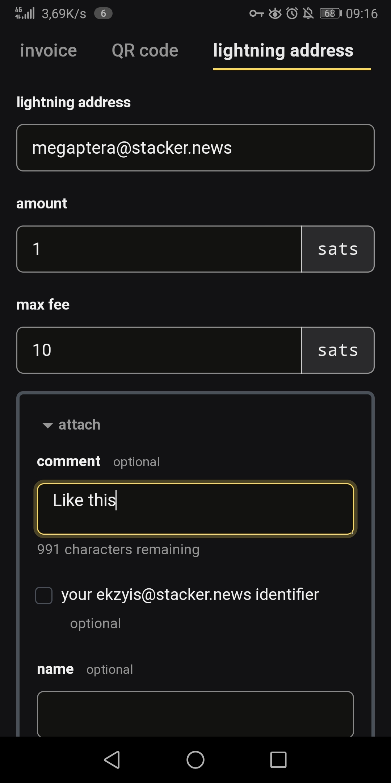Image resolution: width=391 pixels, height=783 pixels.
Task: Click the max fee input field
Action: (159, 350)
